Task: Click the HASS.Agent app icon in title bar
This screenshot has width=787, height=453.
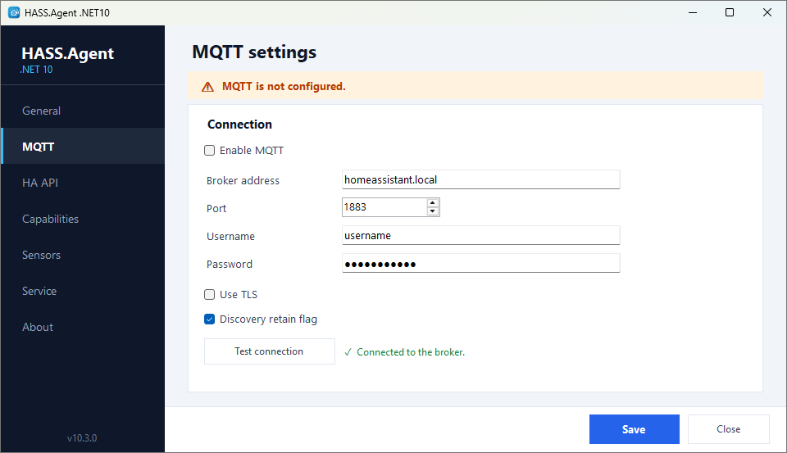Action: [x=14, y=12]
